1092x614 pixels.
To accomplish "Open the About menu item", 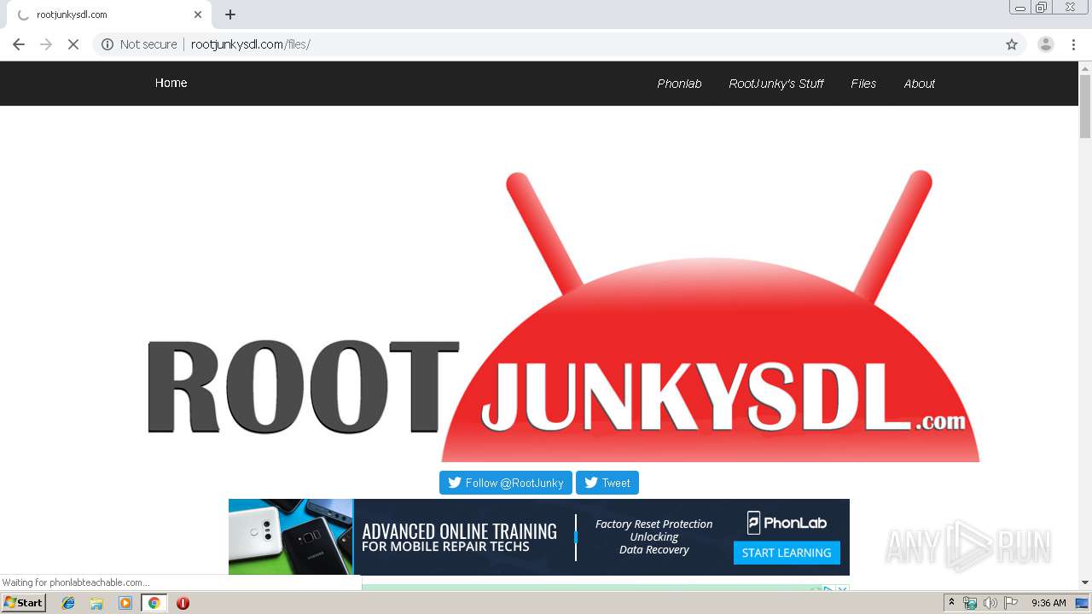I will (920, 84).
